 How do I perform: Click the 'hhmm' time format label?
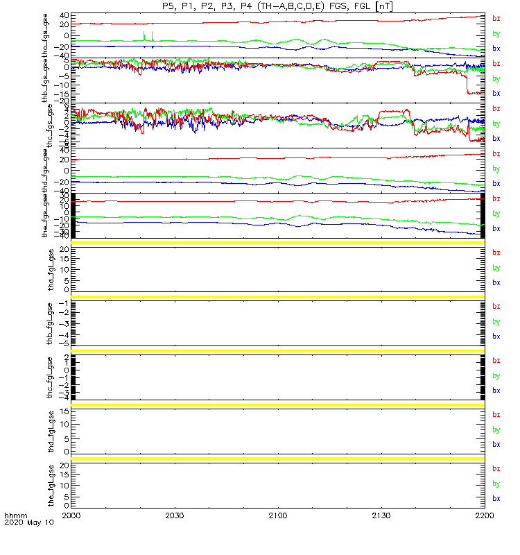tap(15, 515)
